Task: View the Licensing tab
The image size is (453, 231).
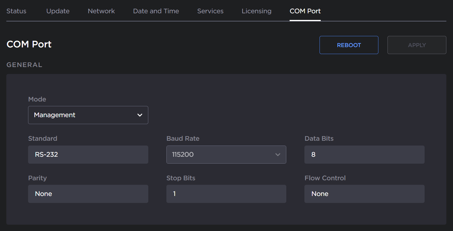Action: (256, 11)
